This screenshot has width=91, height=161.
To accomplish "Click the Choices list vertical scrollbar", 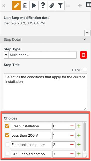I will coord(84,137).
